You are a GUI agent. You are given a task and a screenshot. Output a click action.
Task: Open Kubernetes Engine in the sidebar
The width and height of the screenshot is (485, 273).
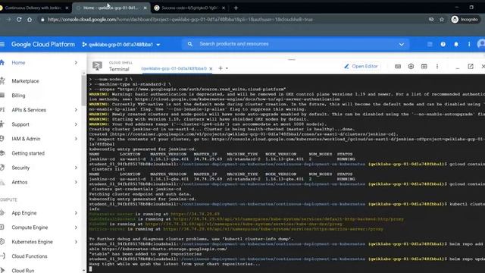point(32,242)
